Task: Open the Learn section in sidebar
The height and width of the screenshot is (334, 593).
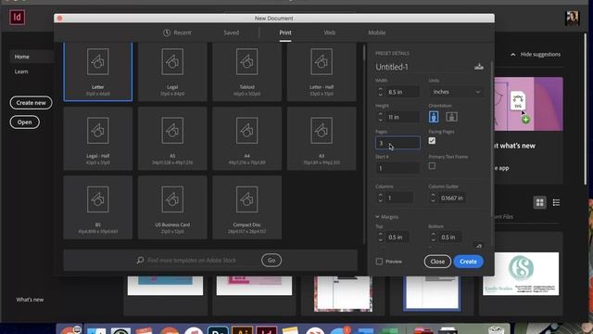Action: [21, 71]
